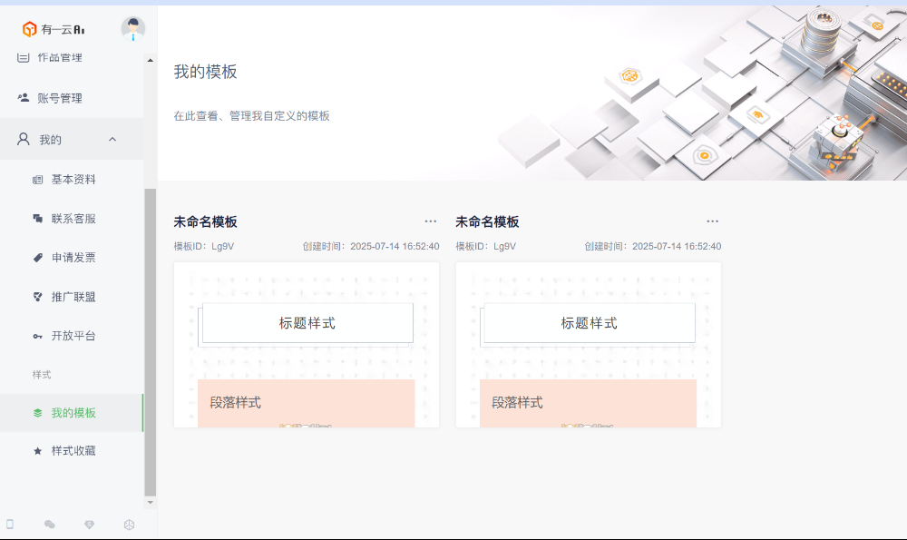Click the 我的模板 layers icon

click(37, 413)
